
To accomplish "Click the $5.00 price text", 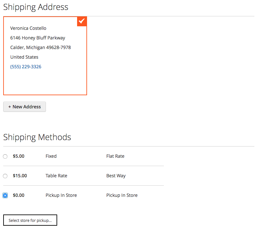I will 19,156.
